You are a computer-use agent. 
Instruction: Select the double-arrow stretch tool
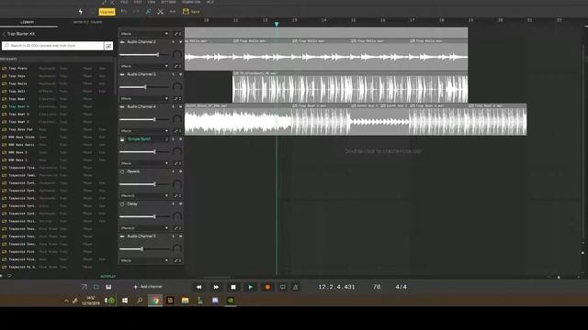[173, 12]
